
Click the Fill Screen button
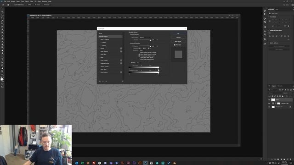coord(47,5)
